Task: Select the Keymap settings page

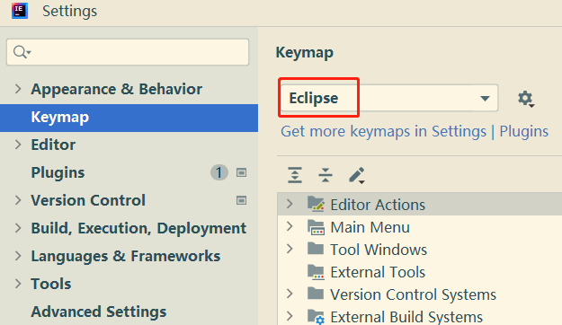Action: pyautogui.click(x=129, y=118)
